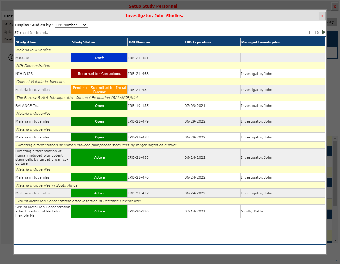
Task: Click Copy of Malaria in Juveniles title row
Action: (x=170, y=82)
